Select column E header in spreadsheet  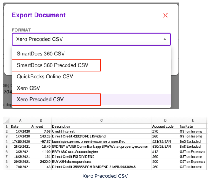coord(193,120)
